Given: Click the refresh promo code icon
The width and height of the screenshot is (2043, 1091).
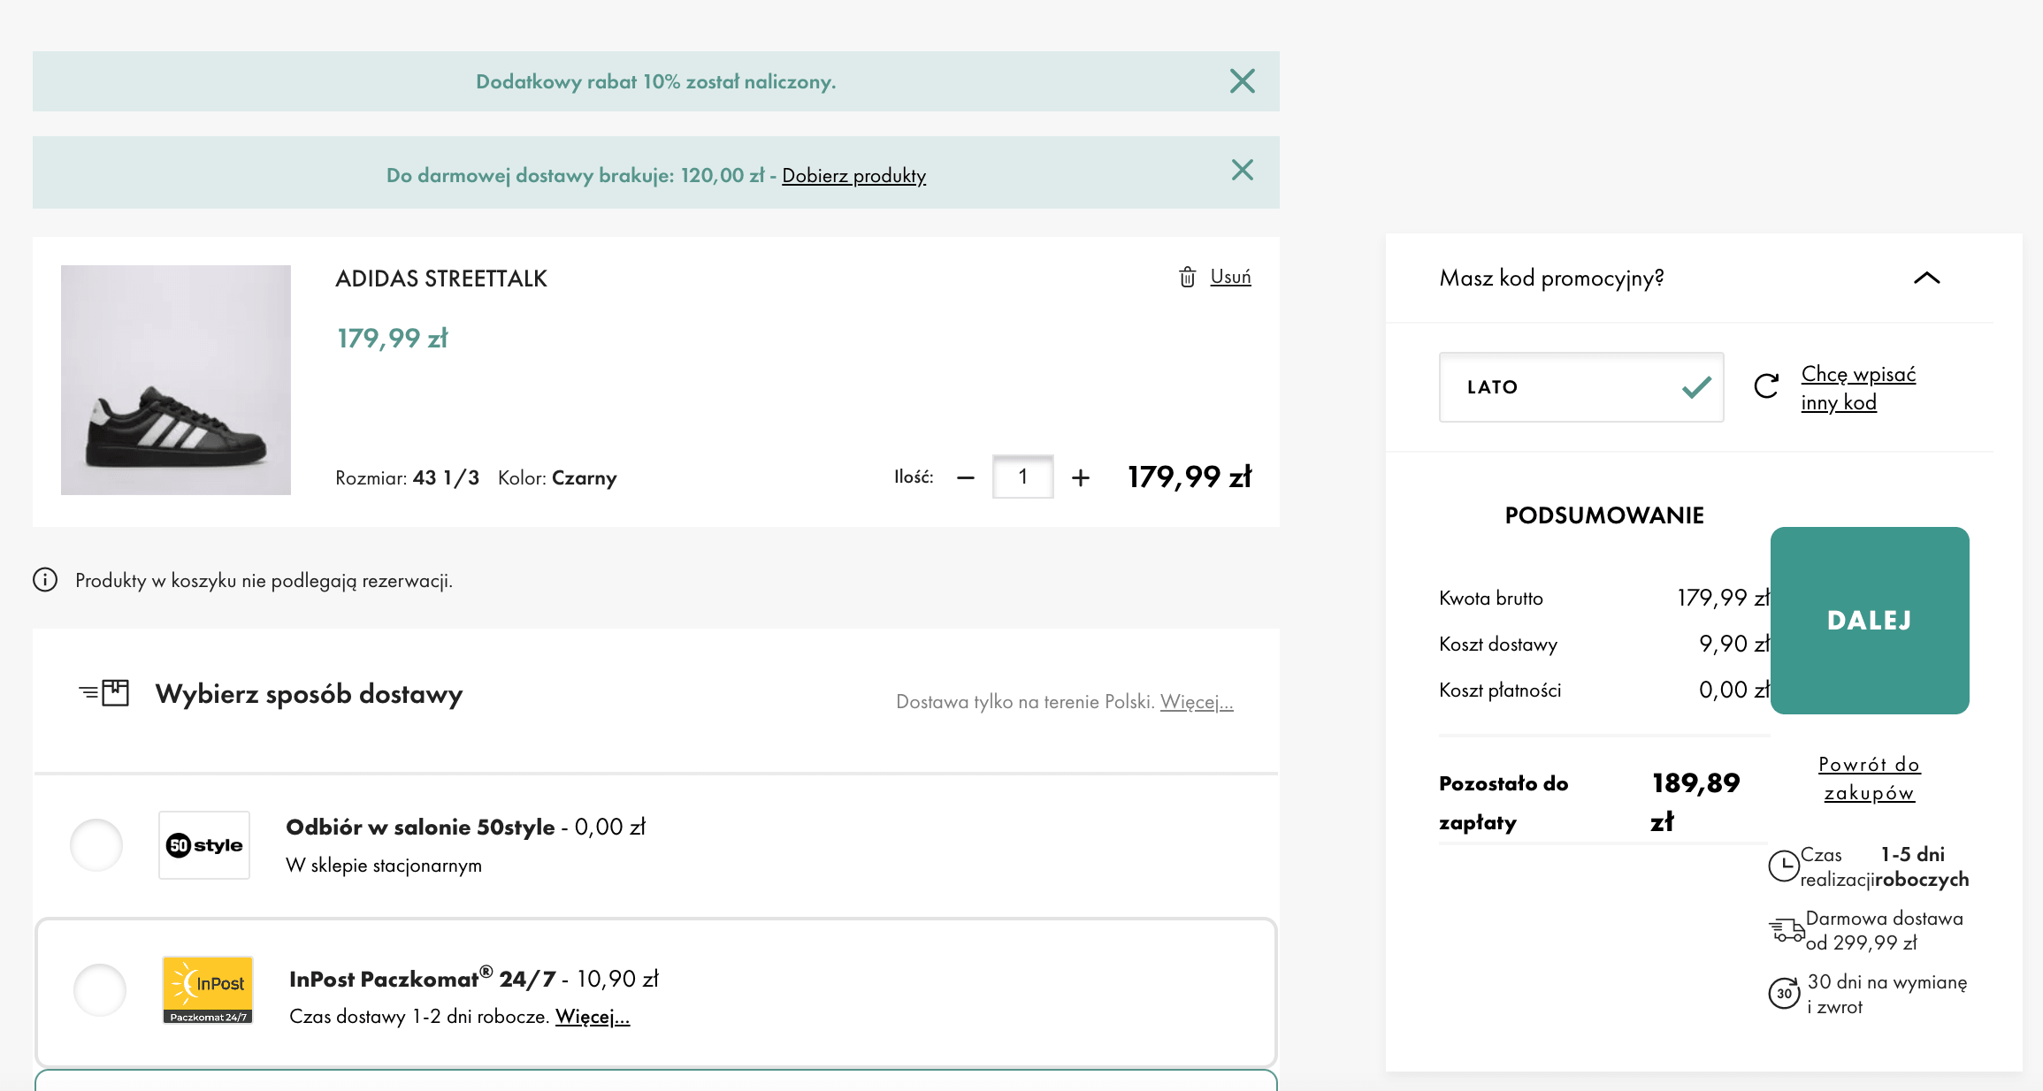Looking at the screenshot, I should [x=1766, y=386].
